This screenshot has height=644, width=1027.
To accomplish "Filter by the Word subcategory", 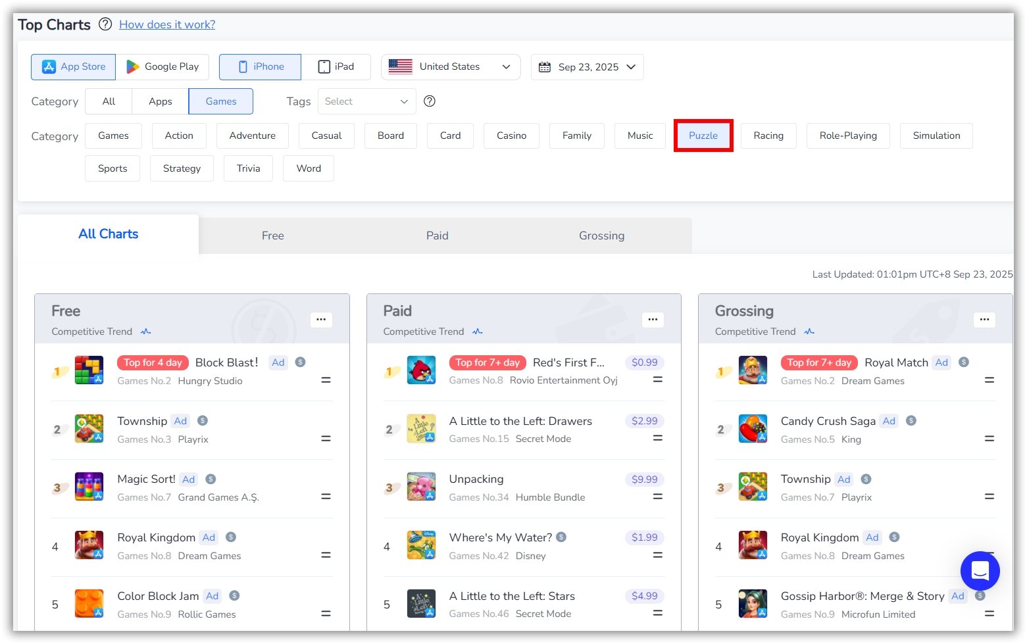I will pyautogui.click(x=309, y=168).
